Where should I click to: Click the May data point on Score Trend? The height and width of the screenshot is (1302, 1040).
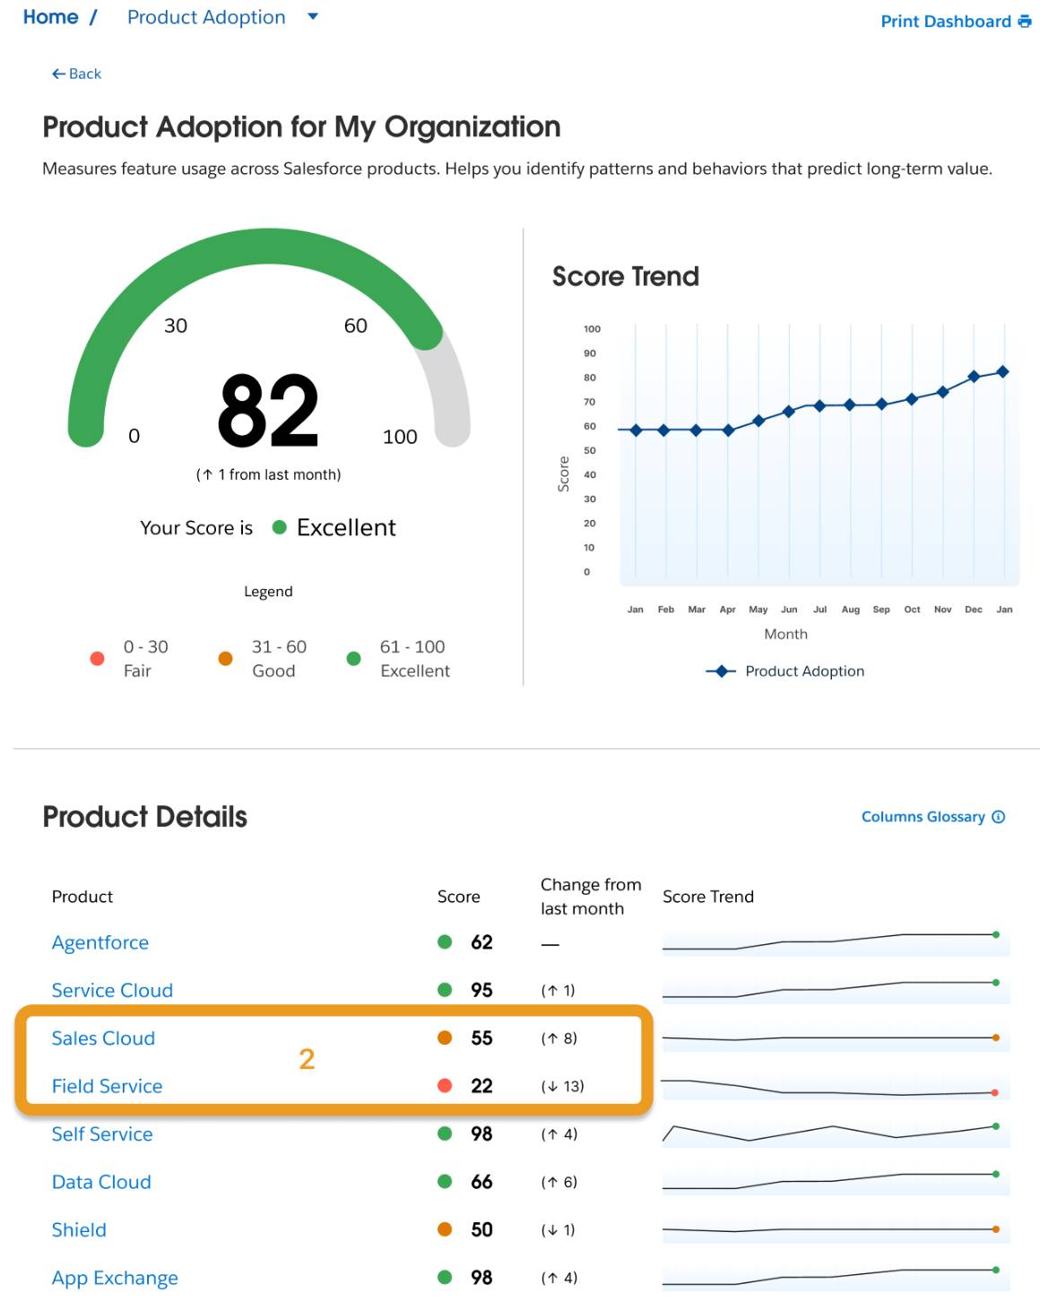(758, 421)
